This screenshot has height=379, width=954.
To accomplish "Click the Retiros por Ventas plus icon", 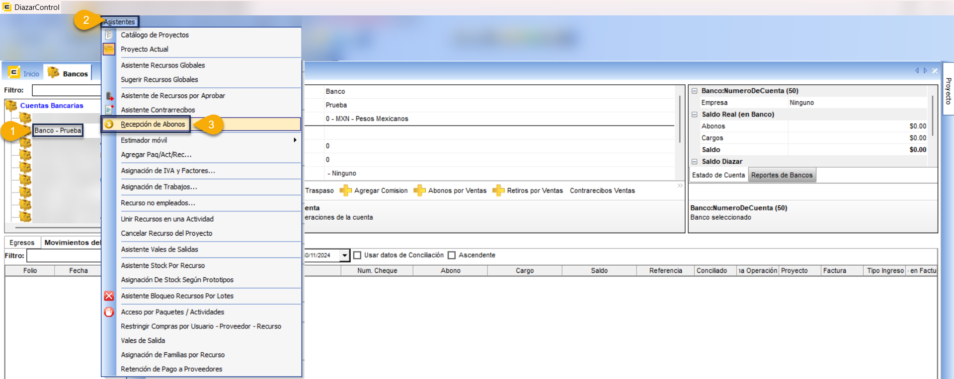I will [498, 190].
